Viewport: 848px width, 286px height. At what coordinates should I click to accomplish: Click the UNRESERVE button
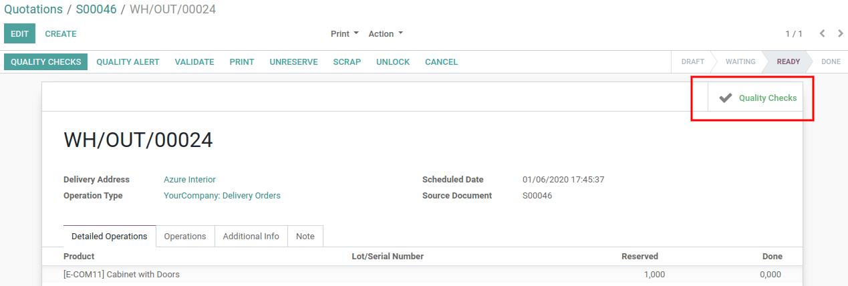coord(293,61)
